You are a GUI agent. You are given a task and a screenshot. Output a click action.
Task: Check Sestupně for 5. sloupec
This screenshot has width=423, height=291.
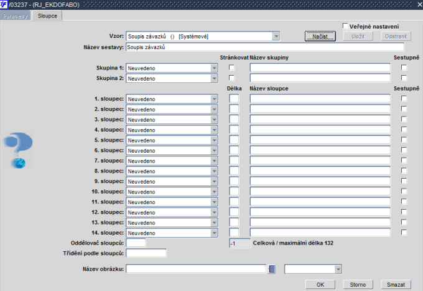click(x=404, y=140)
